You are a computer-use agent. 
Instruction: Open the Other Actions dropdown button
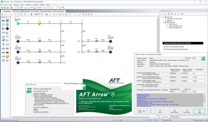click(x=141, y=111)
